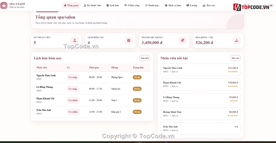Select Lê Hồng Nhung in the schedule table
Viewport: 276px width, 143px height.
tap(44, 87)
